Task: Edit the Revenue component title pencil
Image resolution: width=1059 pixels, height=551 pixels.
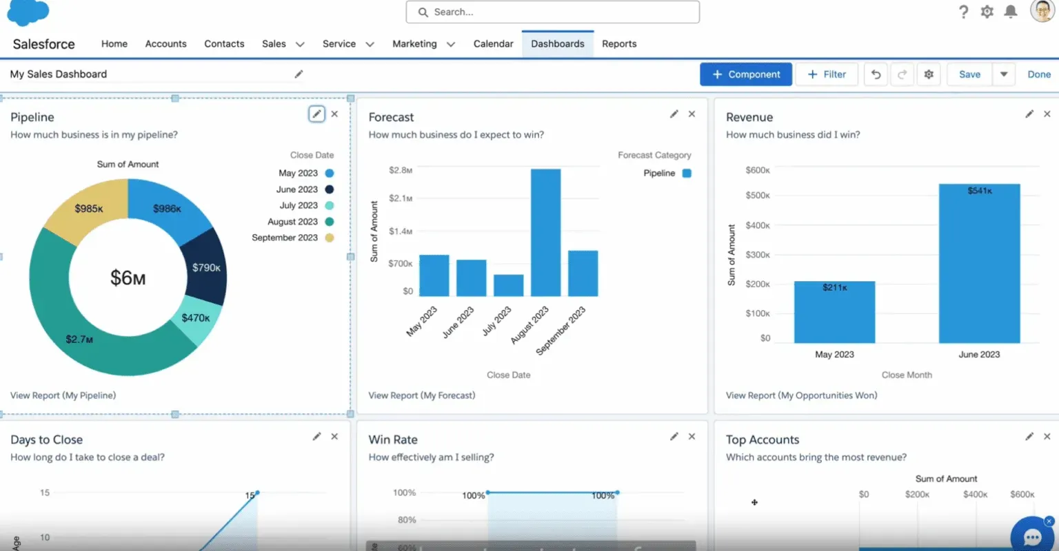Action: 1029,114
